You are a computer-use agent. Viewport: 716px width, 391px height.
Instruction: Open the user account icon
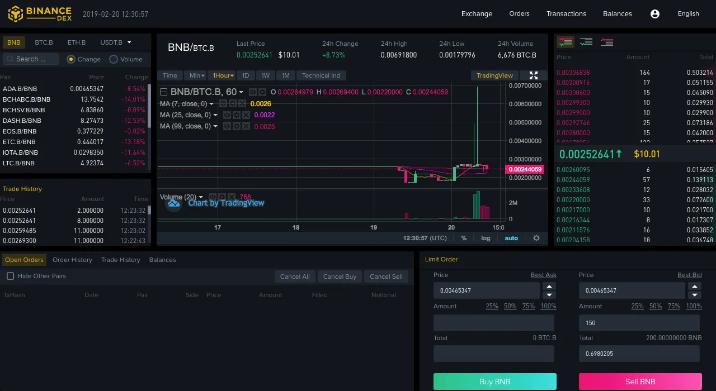pos(655,14)
